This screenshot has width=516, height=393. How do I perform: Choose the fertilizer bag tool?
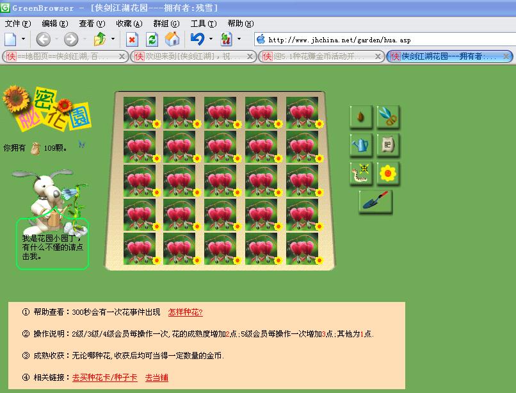(388, 145)
